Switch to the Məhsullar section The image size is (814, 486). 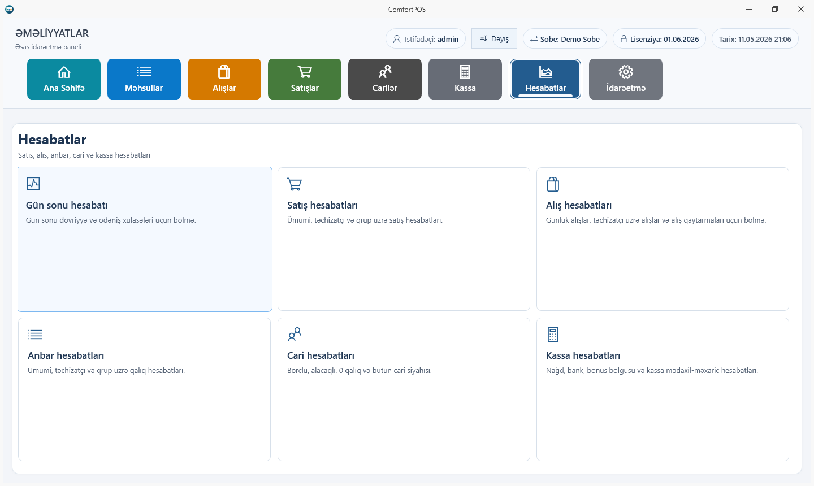144,80
